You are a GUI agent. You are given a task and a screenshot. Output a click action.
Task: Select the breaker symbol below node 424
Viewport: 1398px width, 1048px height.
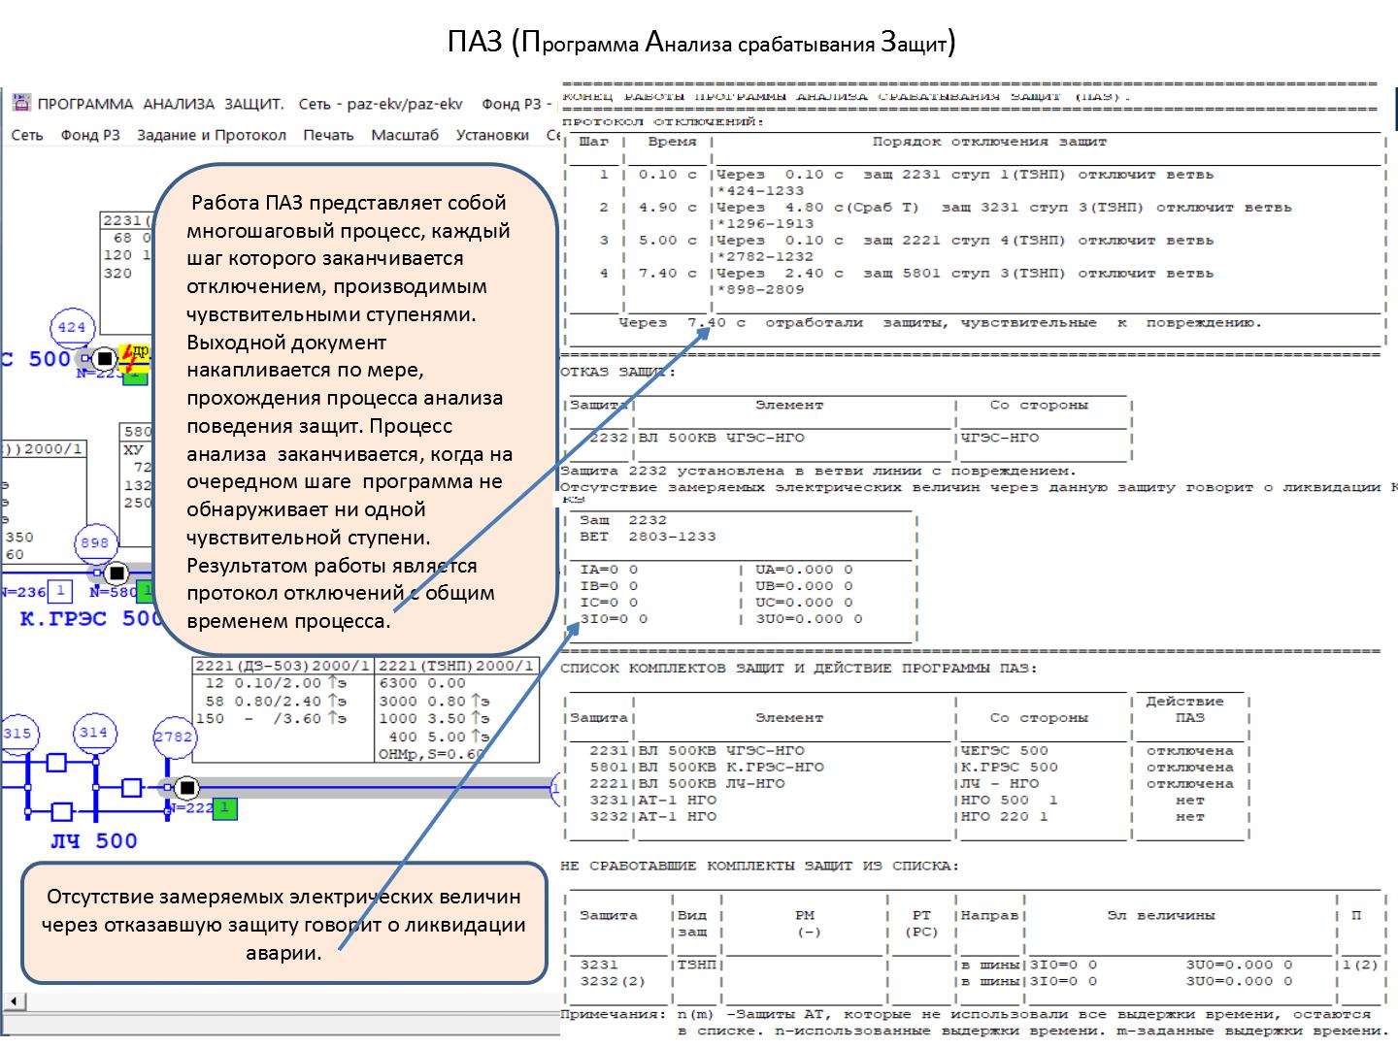[104, 358]
